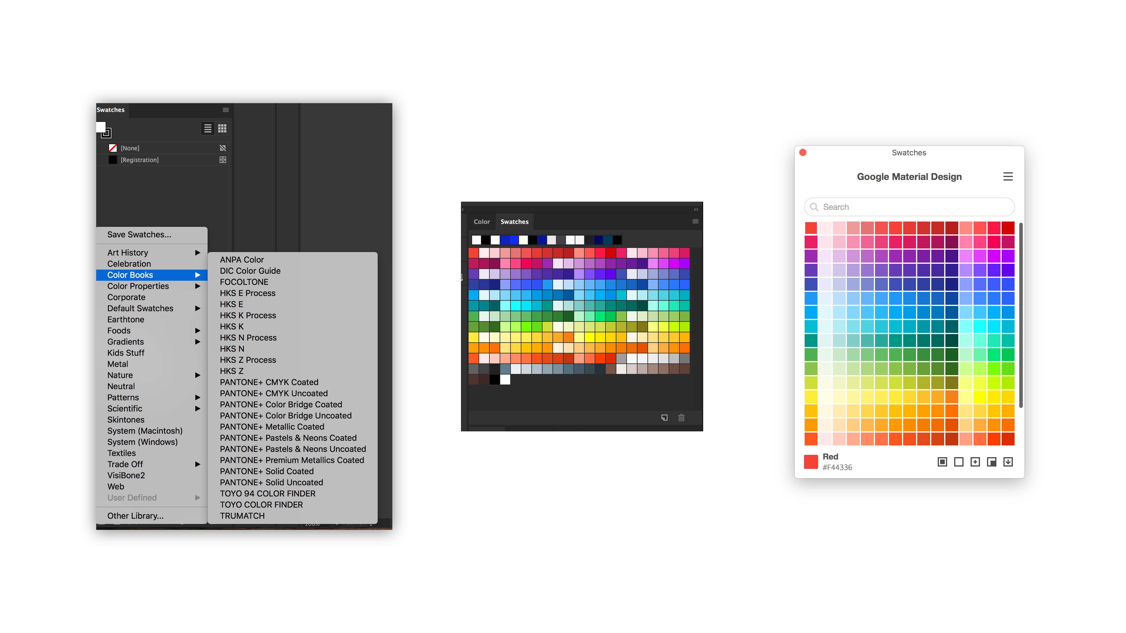
Task: Click the Google Material Design title
Action: pos(909,176)
